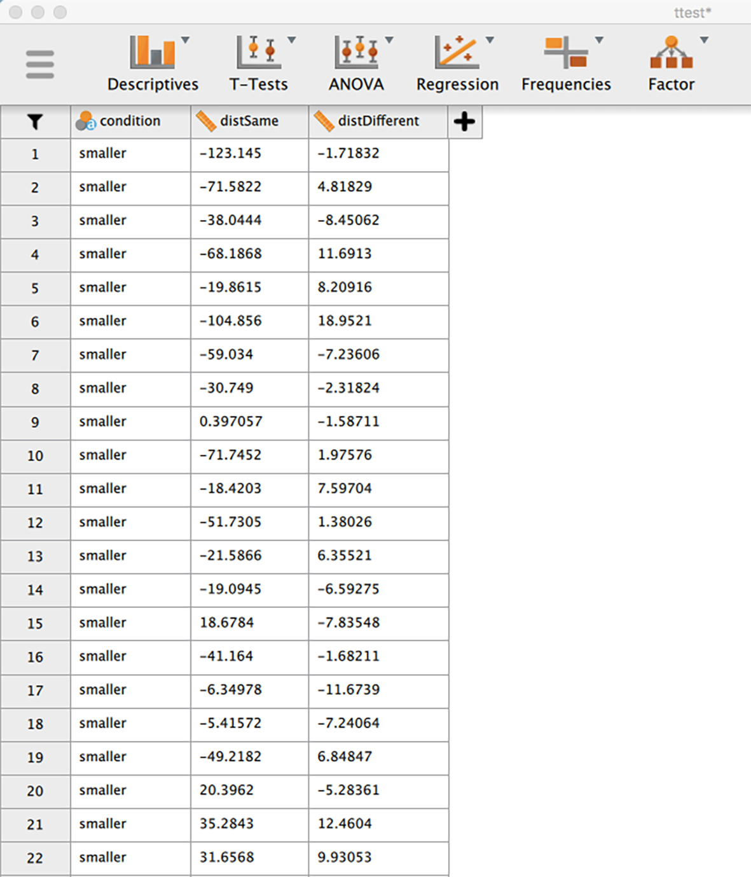Expand the dropdown arrow next to Factor

click(x=704, y=40)
